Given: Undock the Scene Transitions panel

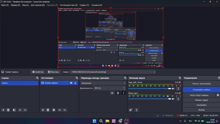Looking at the screenshot, I should pyautogui.click(x=125, y=78).
